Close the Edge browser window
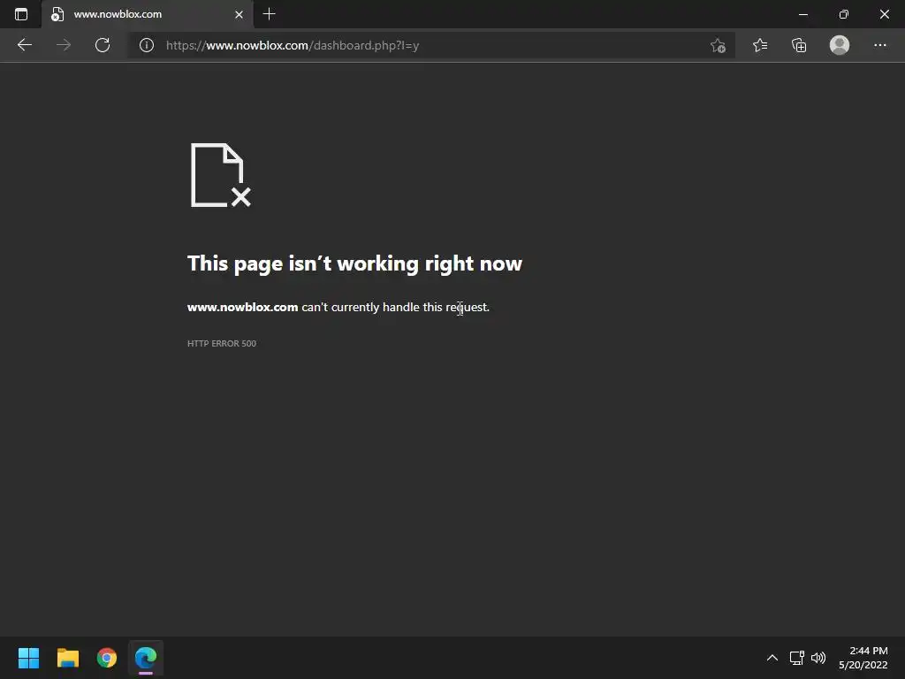Screen dimensions: 905x679 (884, 14)
